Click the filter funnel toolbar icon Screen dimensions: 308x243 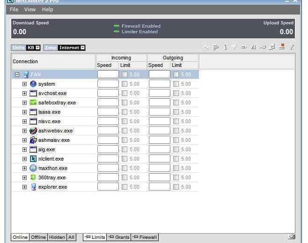(235, 47)
